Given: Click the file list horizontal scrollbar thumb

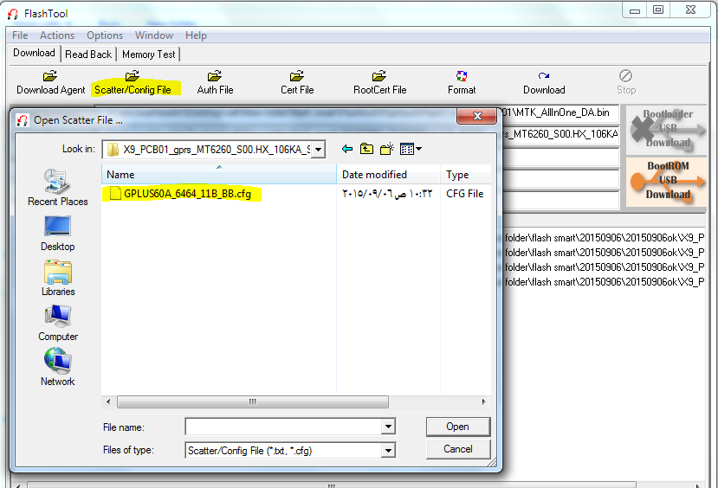Looking at the screenshot, I should point(253,402).
